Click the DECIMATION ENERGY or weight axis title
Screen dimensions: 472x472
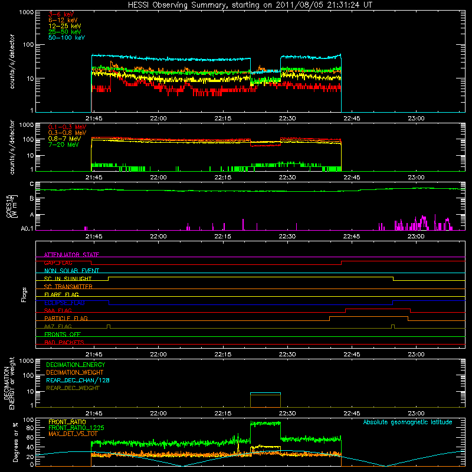click(x=9, y=383)
